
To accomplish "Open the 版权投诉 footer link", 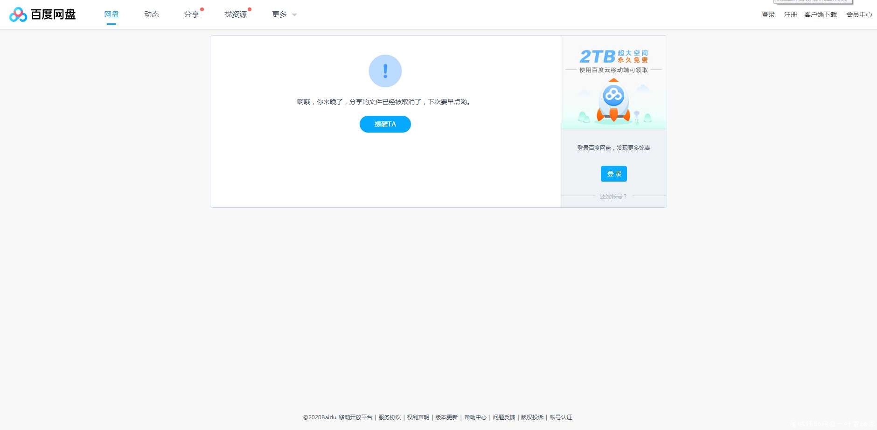I will (x=532, y=417).
